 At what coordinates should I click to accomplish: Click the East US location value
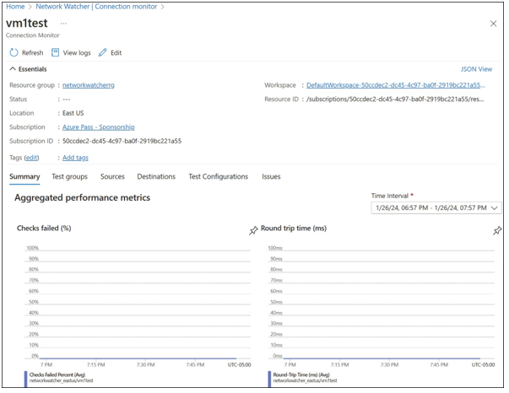(x=73, y=113)
